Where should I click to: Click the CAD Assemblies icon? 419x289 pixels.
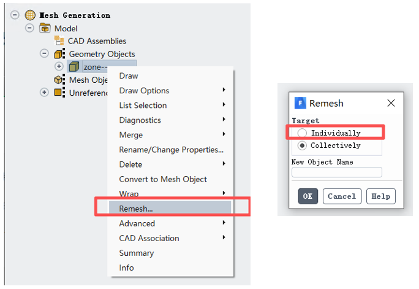pos(59,40)
